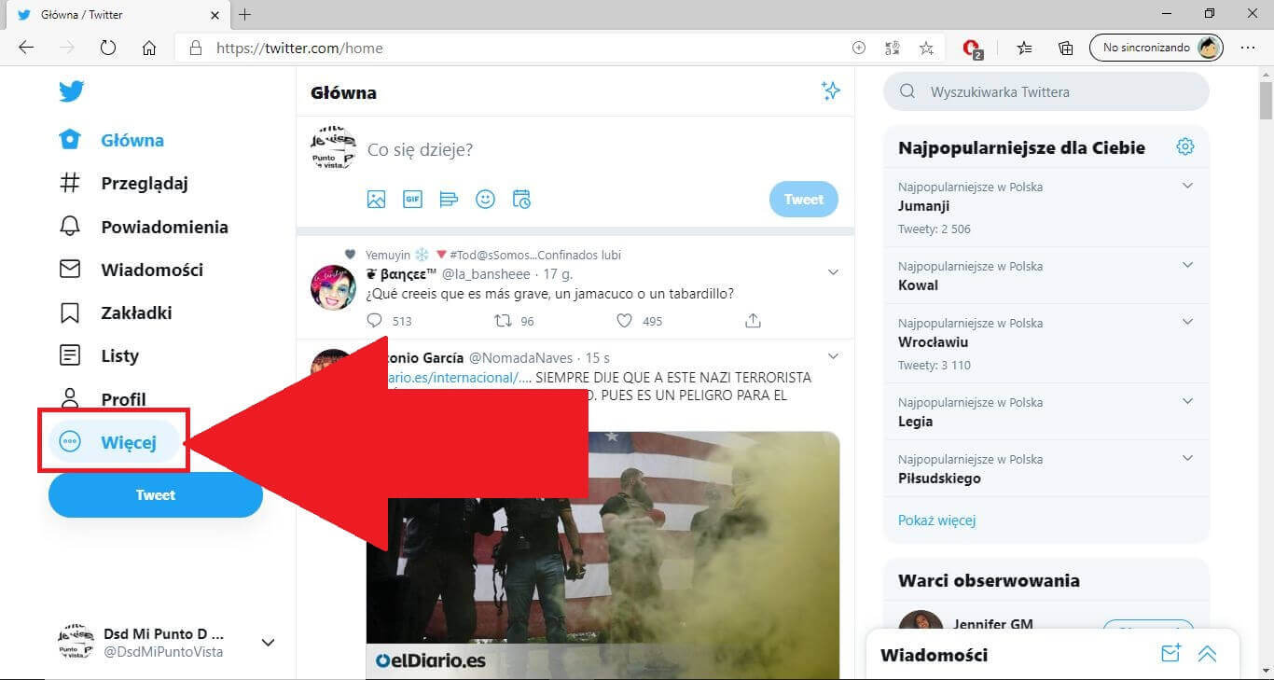Click the translate page icon in address bar

tap(893, 48)
